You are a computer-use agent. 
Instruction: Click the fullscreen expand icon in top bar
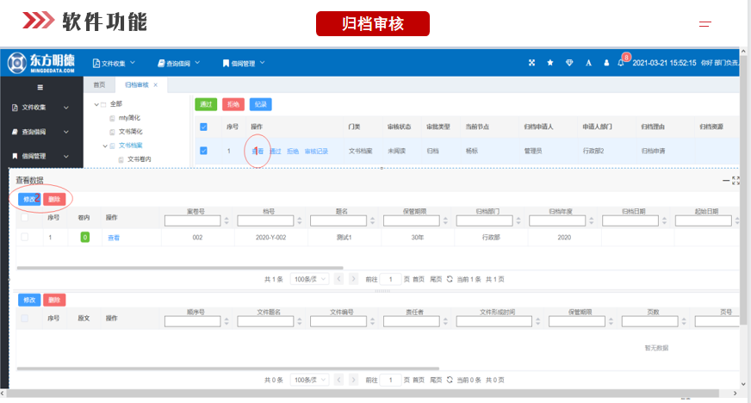[531, 63]
